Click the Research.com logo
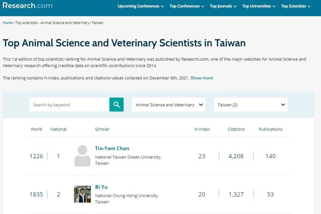Viewport: 321px width, 214px height. tap(28, 6)
